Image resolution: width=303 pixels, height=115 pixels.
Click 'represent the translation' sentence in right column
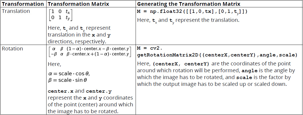pos(207,20)
